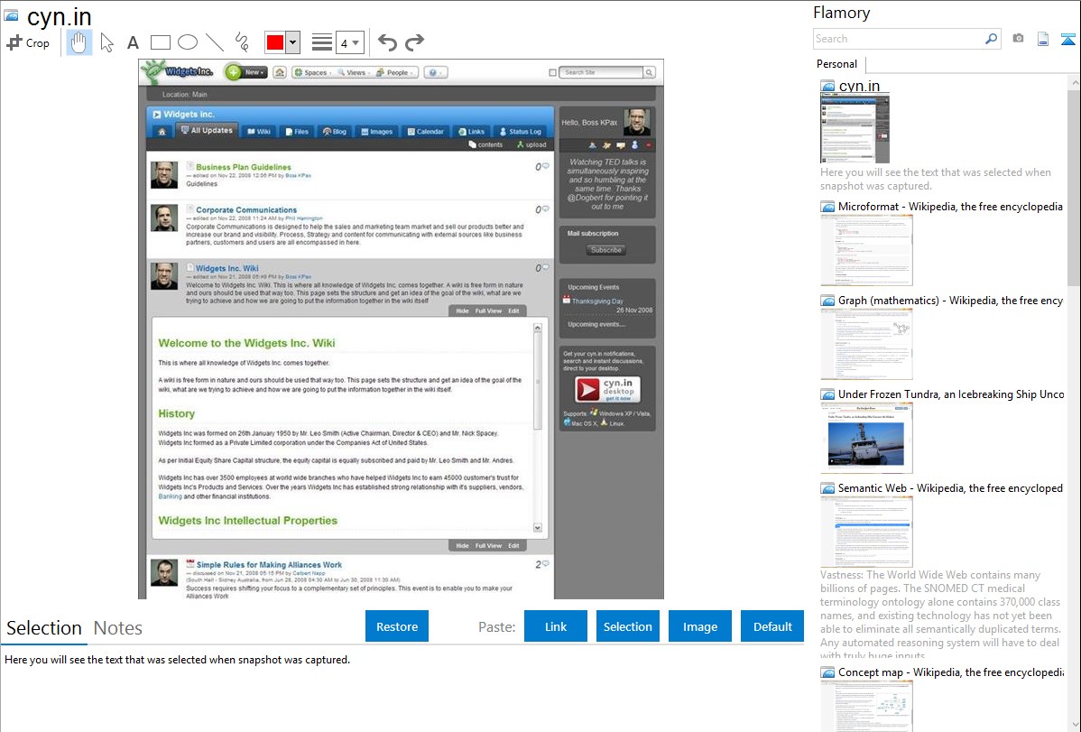Open the Concept map snapshot thumbnail

point(866,706)
